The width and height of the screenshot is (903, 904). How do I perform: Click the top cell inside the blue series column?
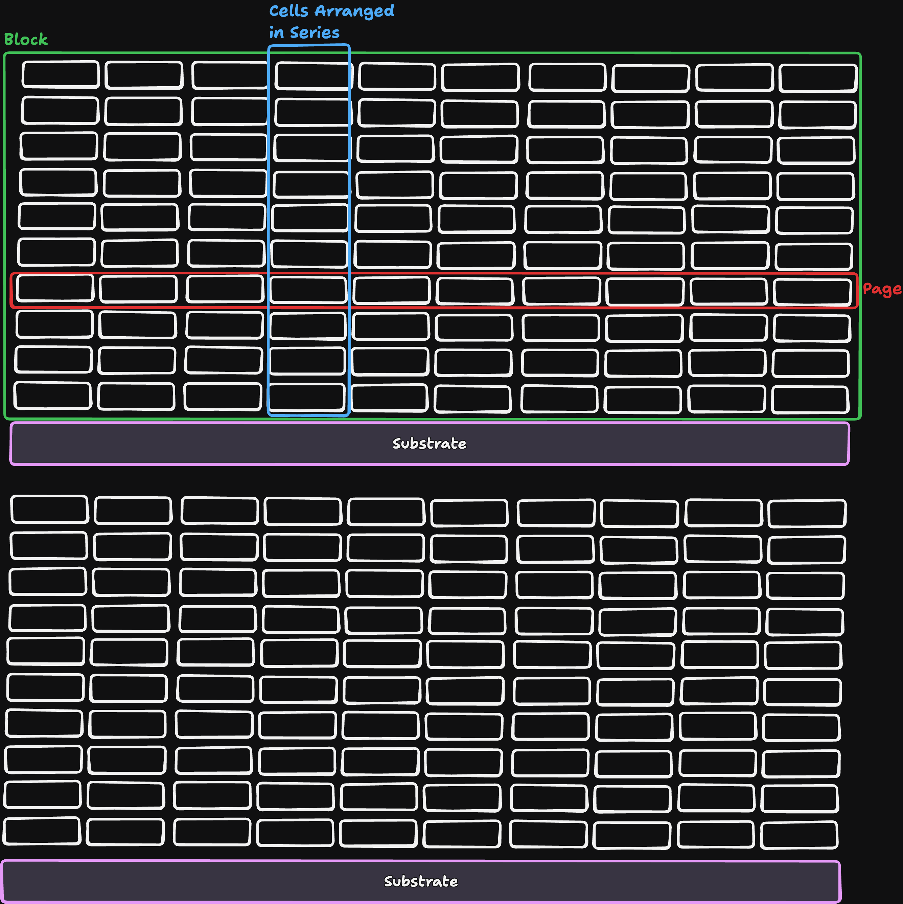(x=313, y=76)
